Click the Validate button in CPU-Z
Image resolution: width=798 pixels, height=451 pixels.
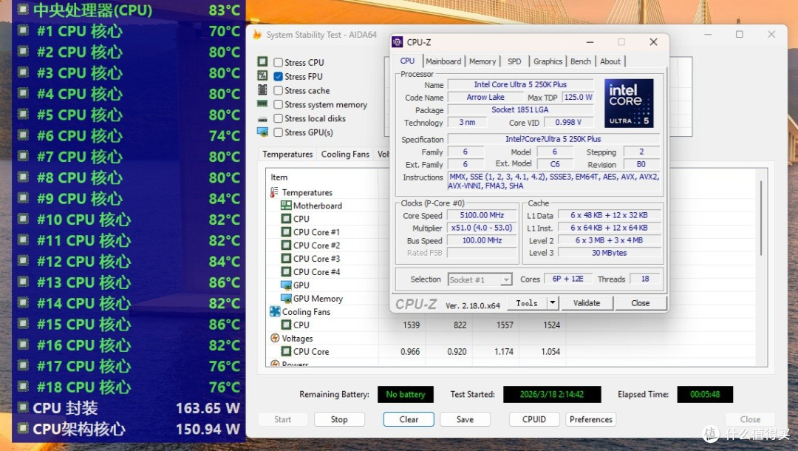tap(587, 303)
